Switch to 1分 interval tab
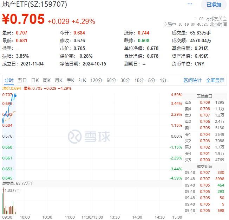 tap(163, 80)
